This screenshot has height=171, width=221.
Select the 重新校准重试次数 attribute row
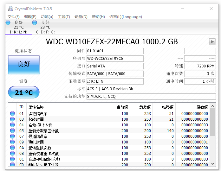[109, 153]
